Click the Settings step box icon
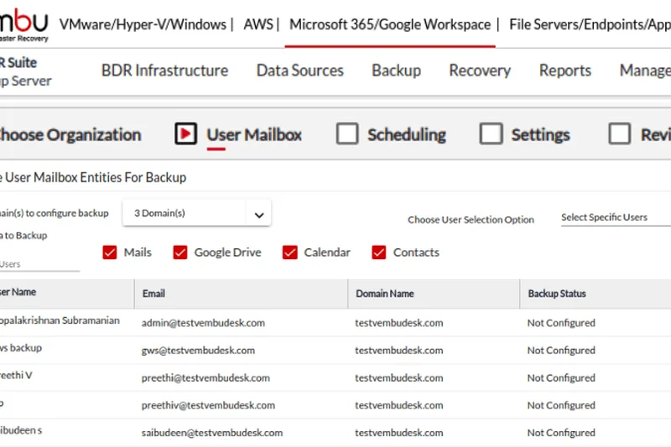The width and height of the screenshot is (671, 447). 491,134
